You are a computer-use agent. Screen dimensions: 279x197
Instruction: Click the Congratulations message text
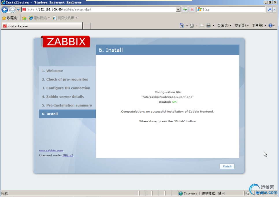(x=168, y=112)
